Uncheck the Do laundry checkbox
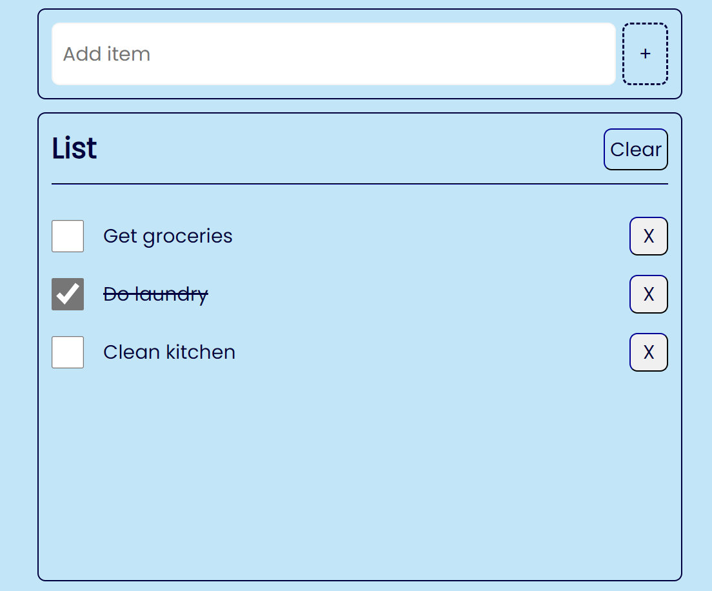 (x=68, y=294)
